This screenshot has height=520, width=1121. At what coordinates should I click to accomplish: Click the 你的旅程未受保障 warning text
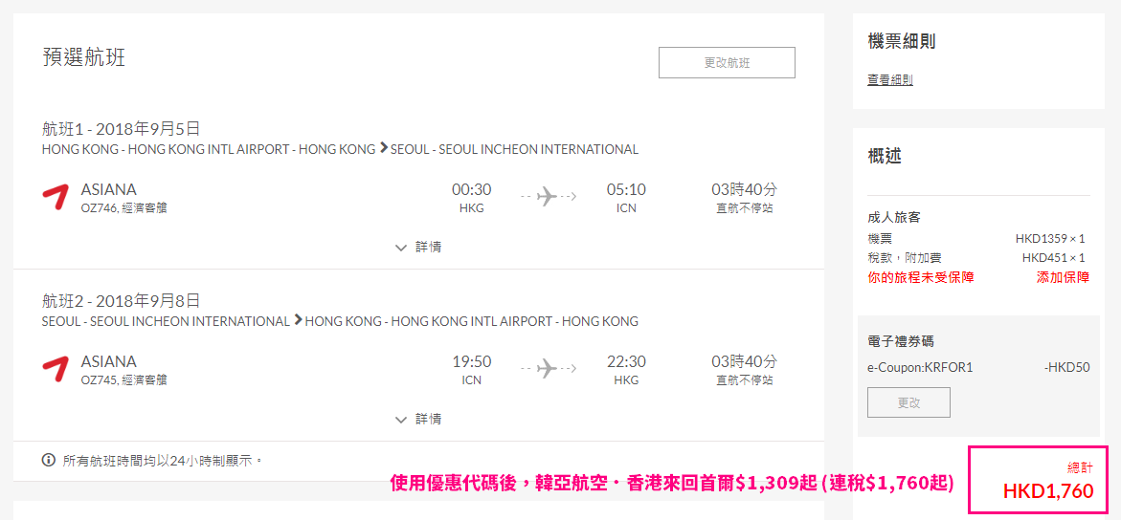click(921, 277)
